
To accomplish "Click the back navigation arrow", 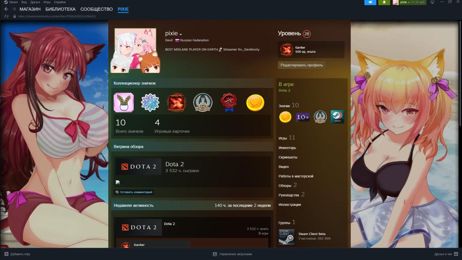I will [6, 9].
